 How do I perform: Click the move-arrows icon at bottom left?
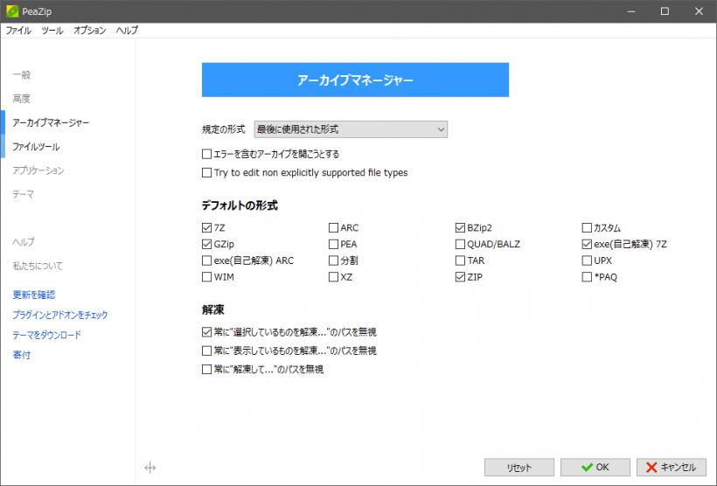(x=150, y=468)
